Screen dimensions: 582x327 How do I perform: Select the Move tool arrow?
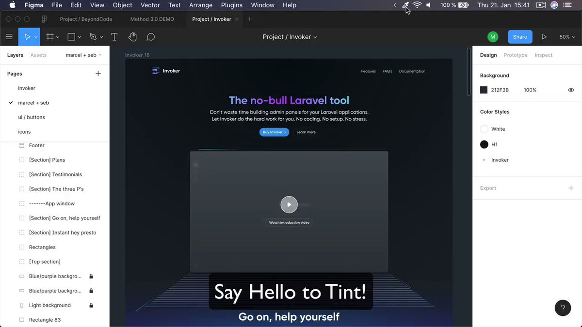pyautogui.click(x=27, y=37)
